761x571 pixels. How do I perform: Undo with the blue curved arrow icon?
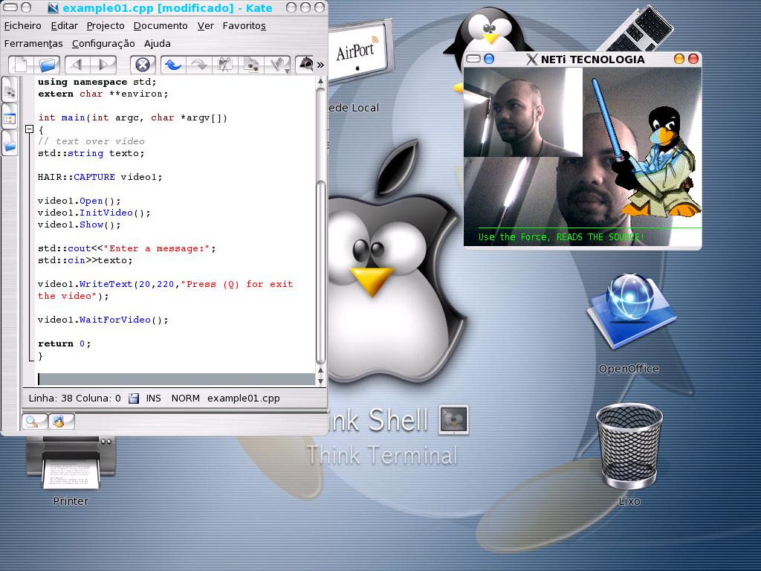coord(173,64)
